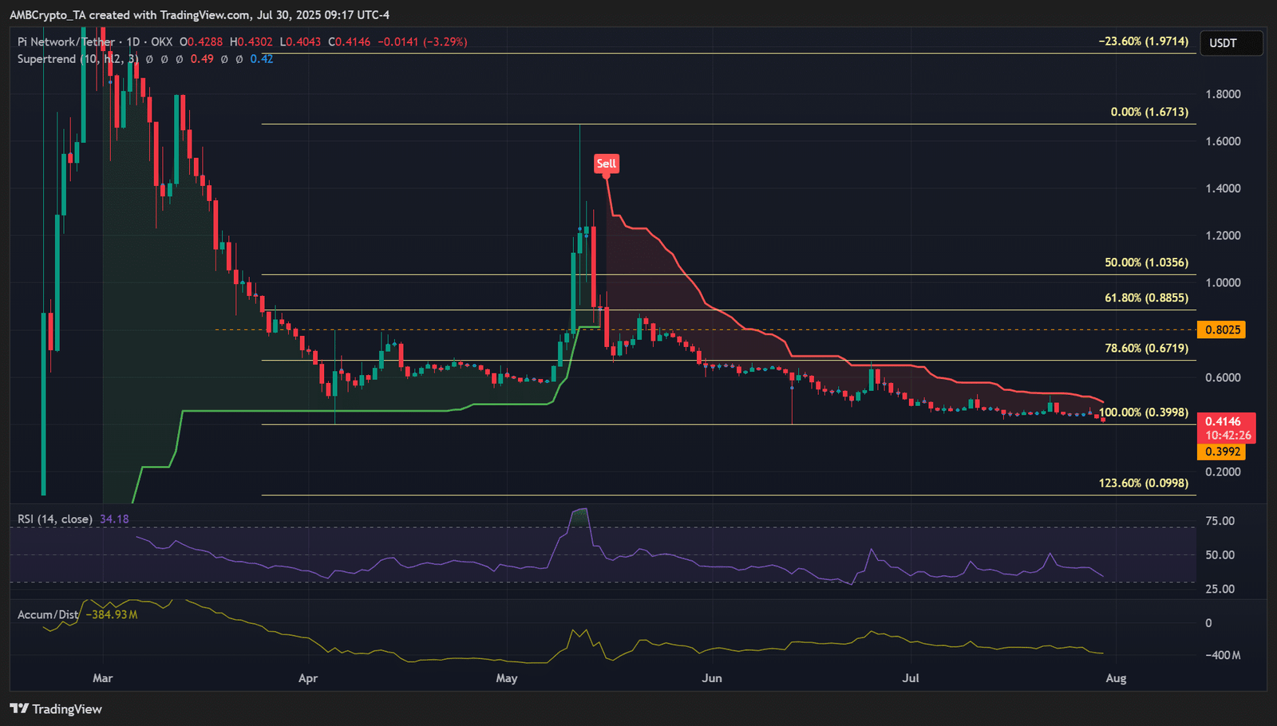Click the May label on the time axis
1277x726 pixels.
pos(506,677)
